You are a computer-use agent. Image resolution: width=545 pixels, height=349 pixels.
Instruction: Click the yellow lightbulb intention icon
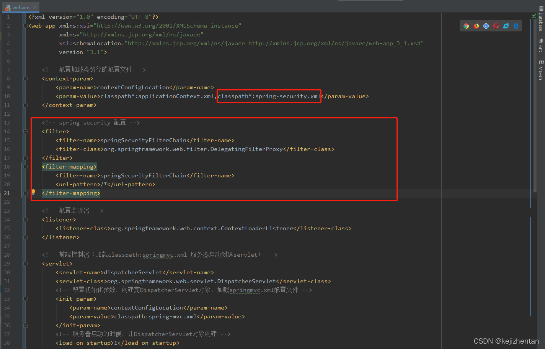pyautogui.click(x=33, y=192)
